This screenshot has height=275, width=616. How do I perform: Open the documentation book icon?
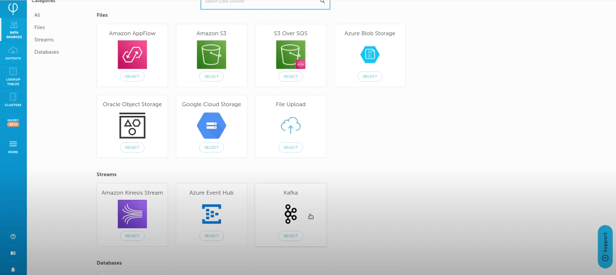13,253
